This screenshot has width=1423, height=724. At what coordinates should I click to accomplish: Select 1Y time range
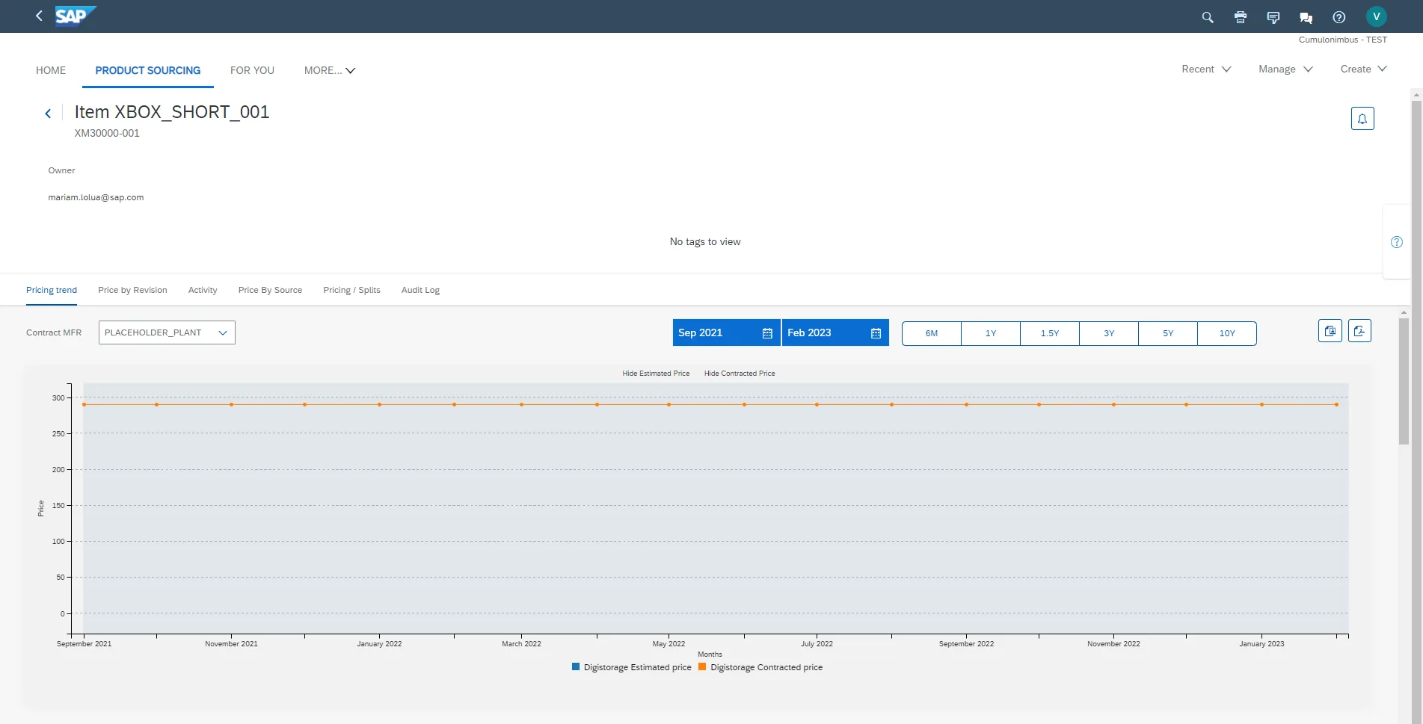pos(991,333)
